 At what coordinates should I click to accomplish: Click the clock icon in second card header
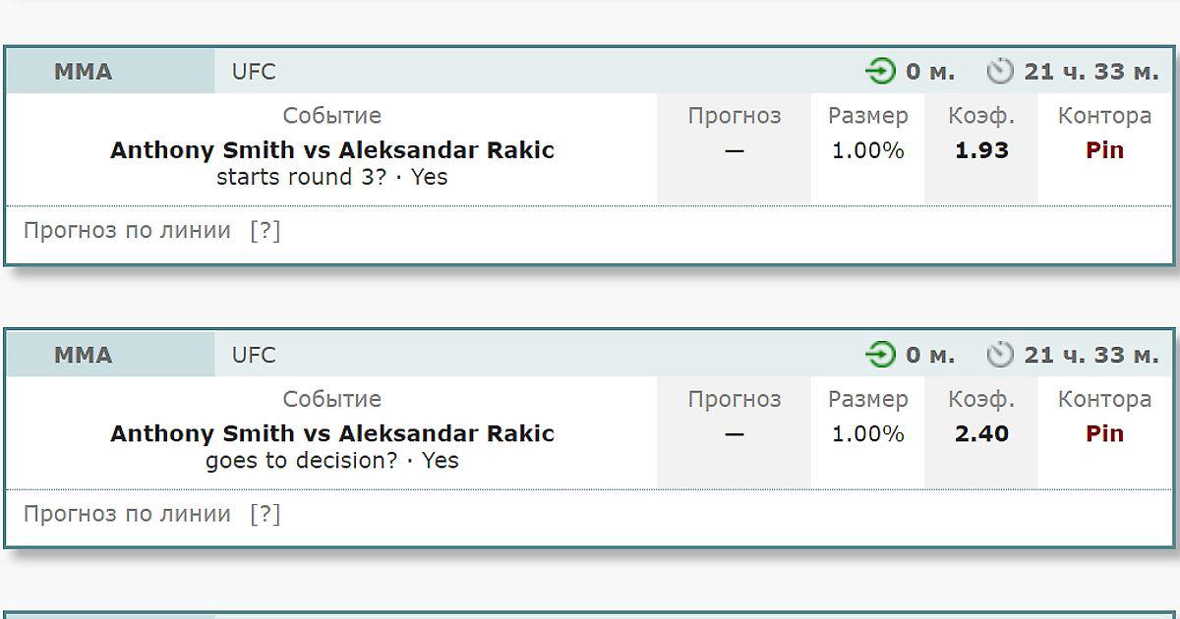pos(1000,355)
